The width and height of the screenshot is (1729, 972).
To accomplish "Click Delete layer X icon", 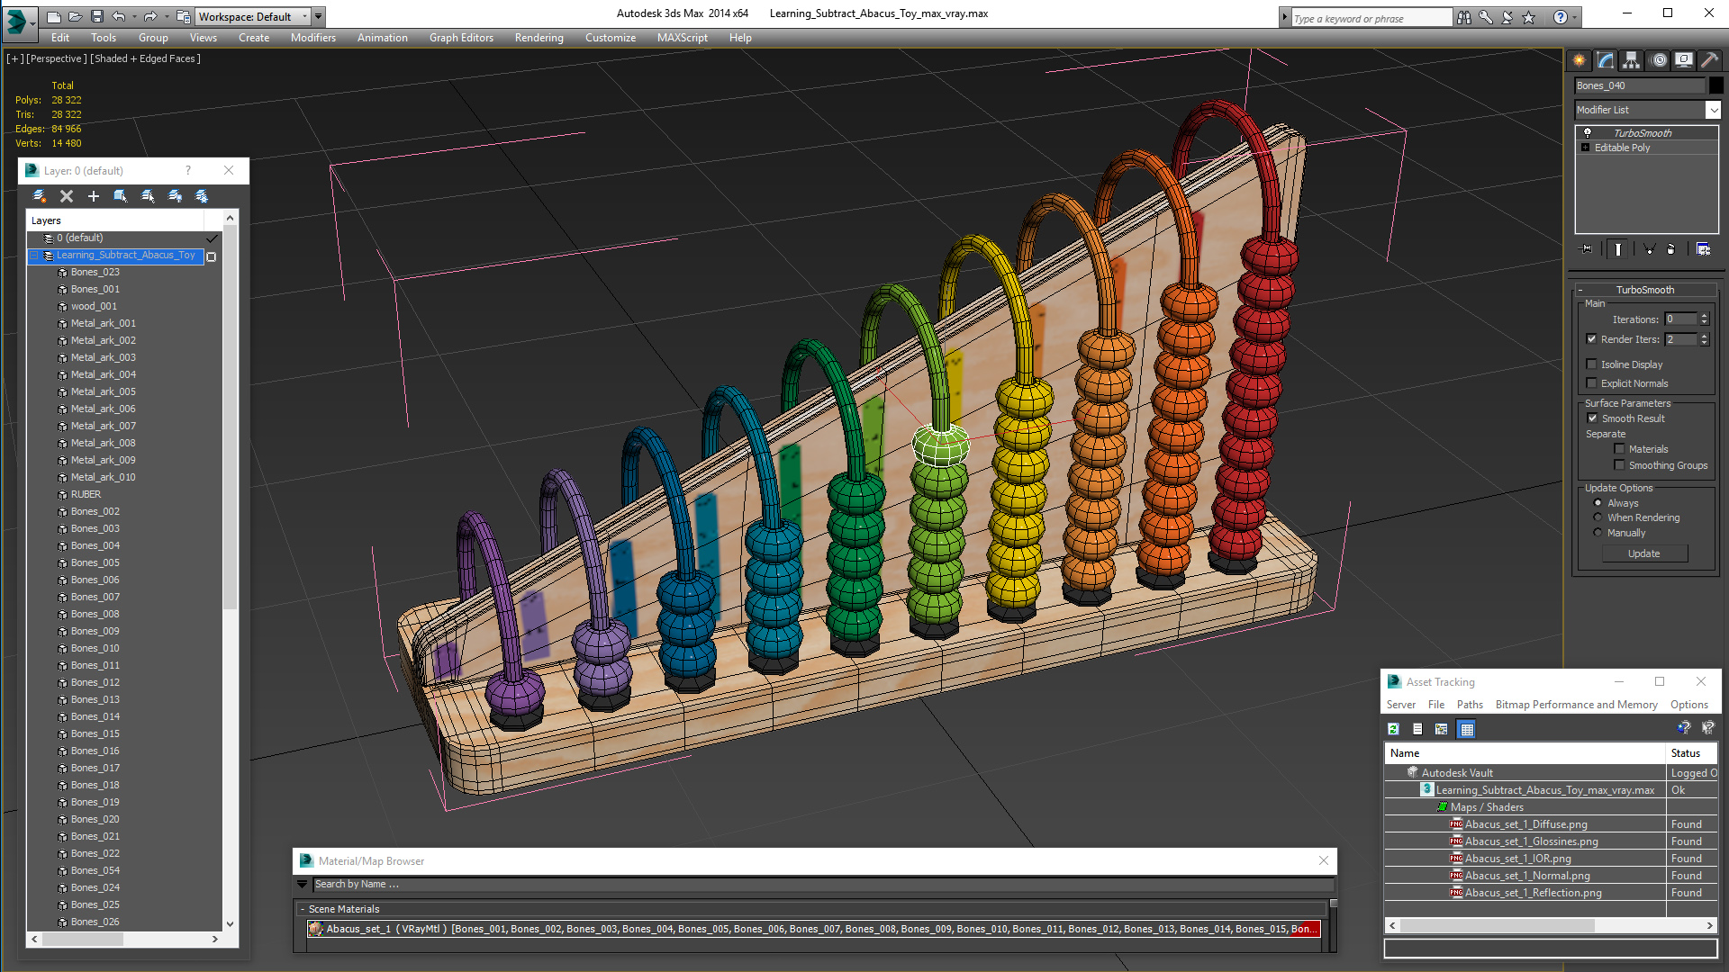I will (66, 196).
